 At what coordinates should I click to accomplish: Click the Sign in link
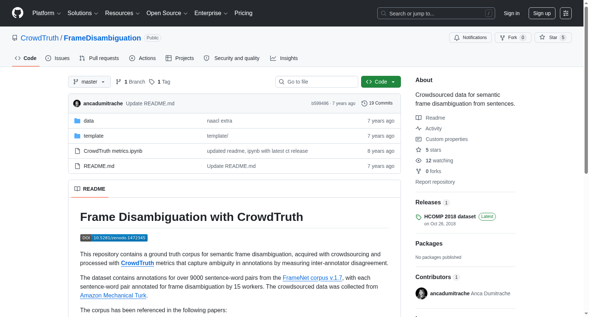pyautogui.click(x=512, y=13)
